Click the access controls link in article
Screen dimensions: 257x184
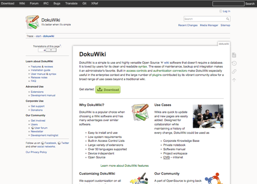(x=137, y=71)
